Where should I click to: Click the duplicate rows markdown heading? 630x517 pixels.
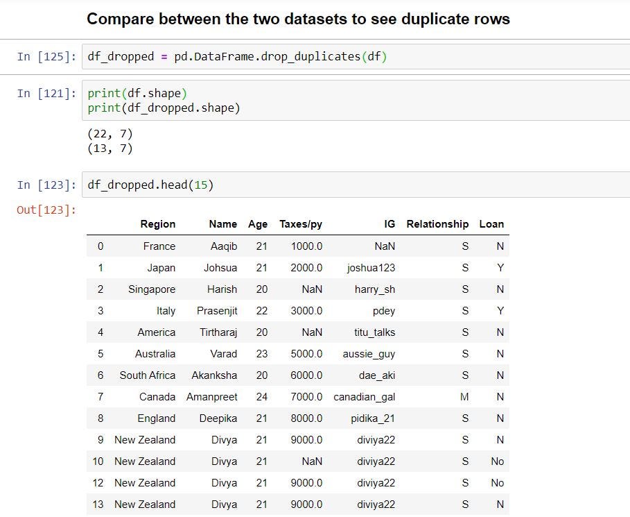point(298,19)
